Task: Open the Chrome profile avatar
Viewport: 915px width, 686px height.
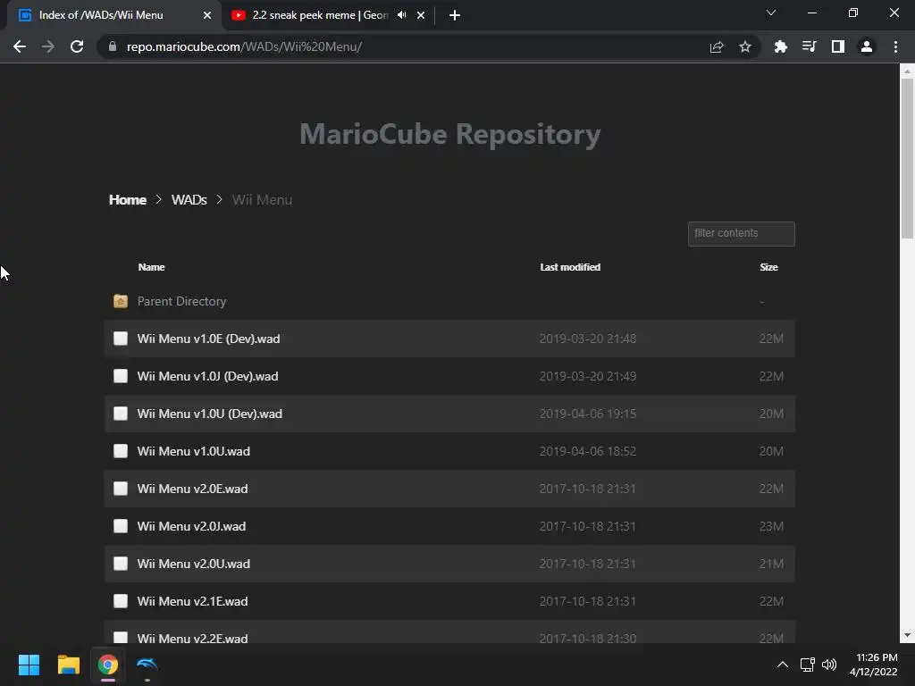Action: pos(867,46)
